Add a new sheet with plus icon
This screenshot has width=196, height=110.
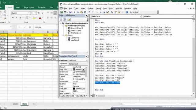coord(35,104)
